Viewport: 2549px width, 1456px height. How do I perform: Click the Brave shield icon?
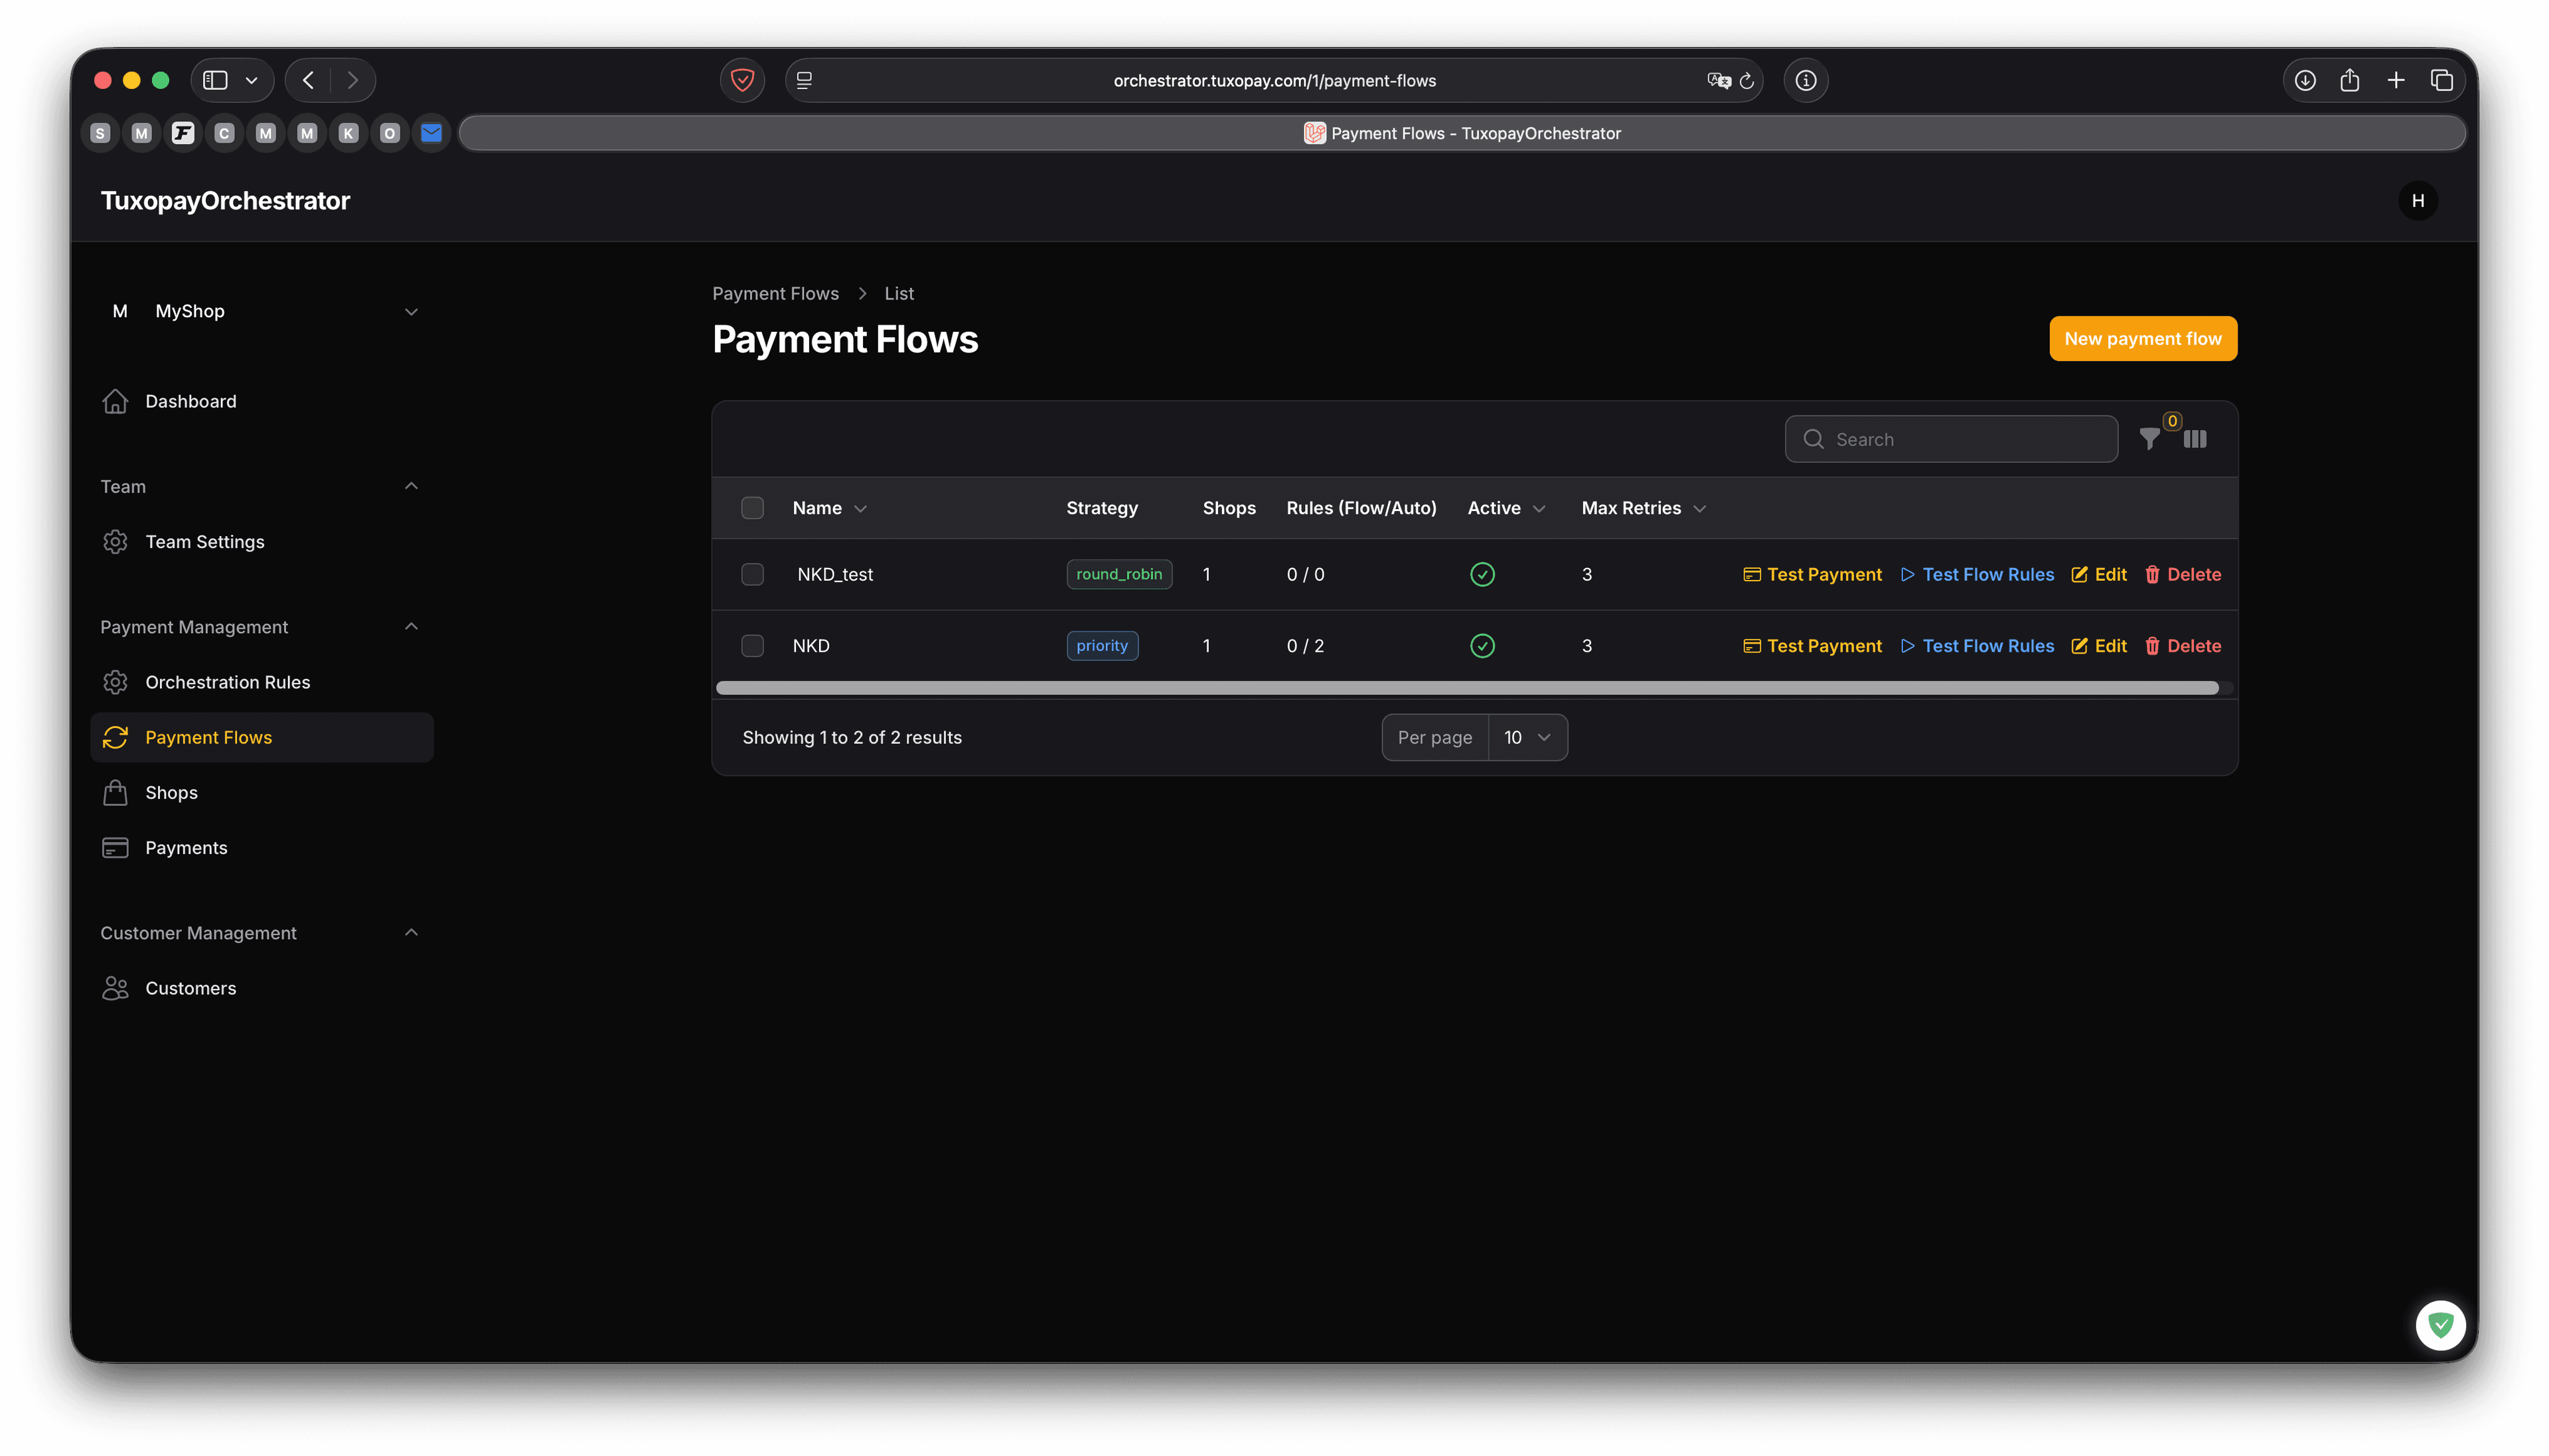742,80
